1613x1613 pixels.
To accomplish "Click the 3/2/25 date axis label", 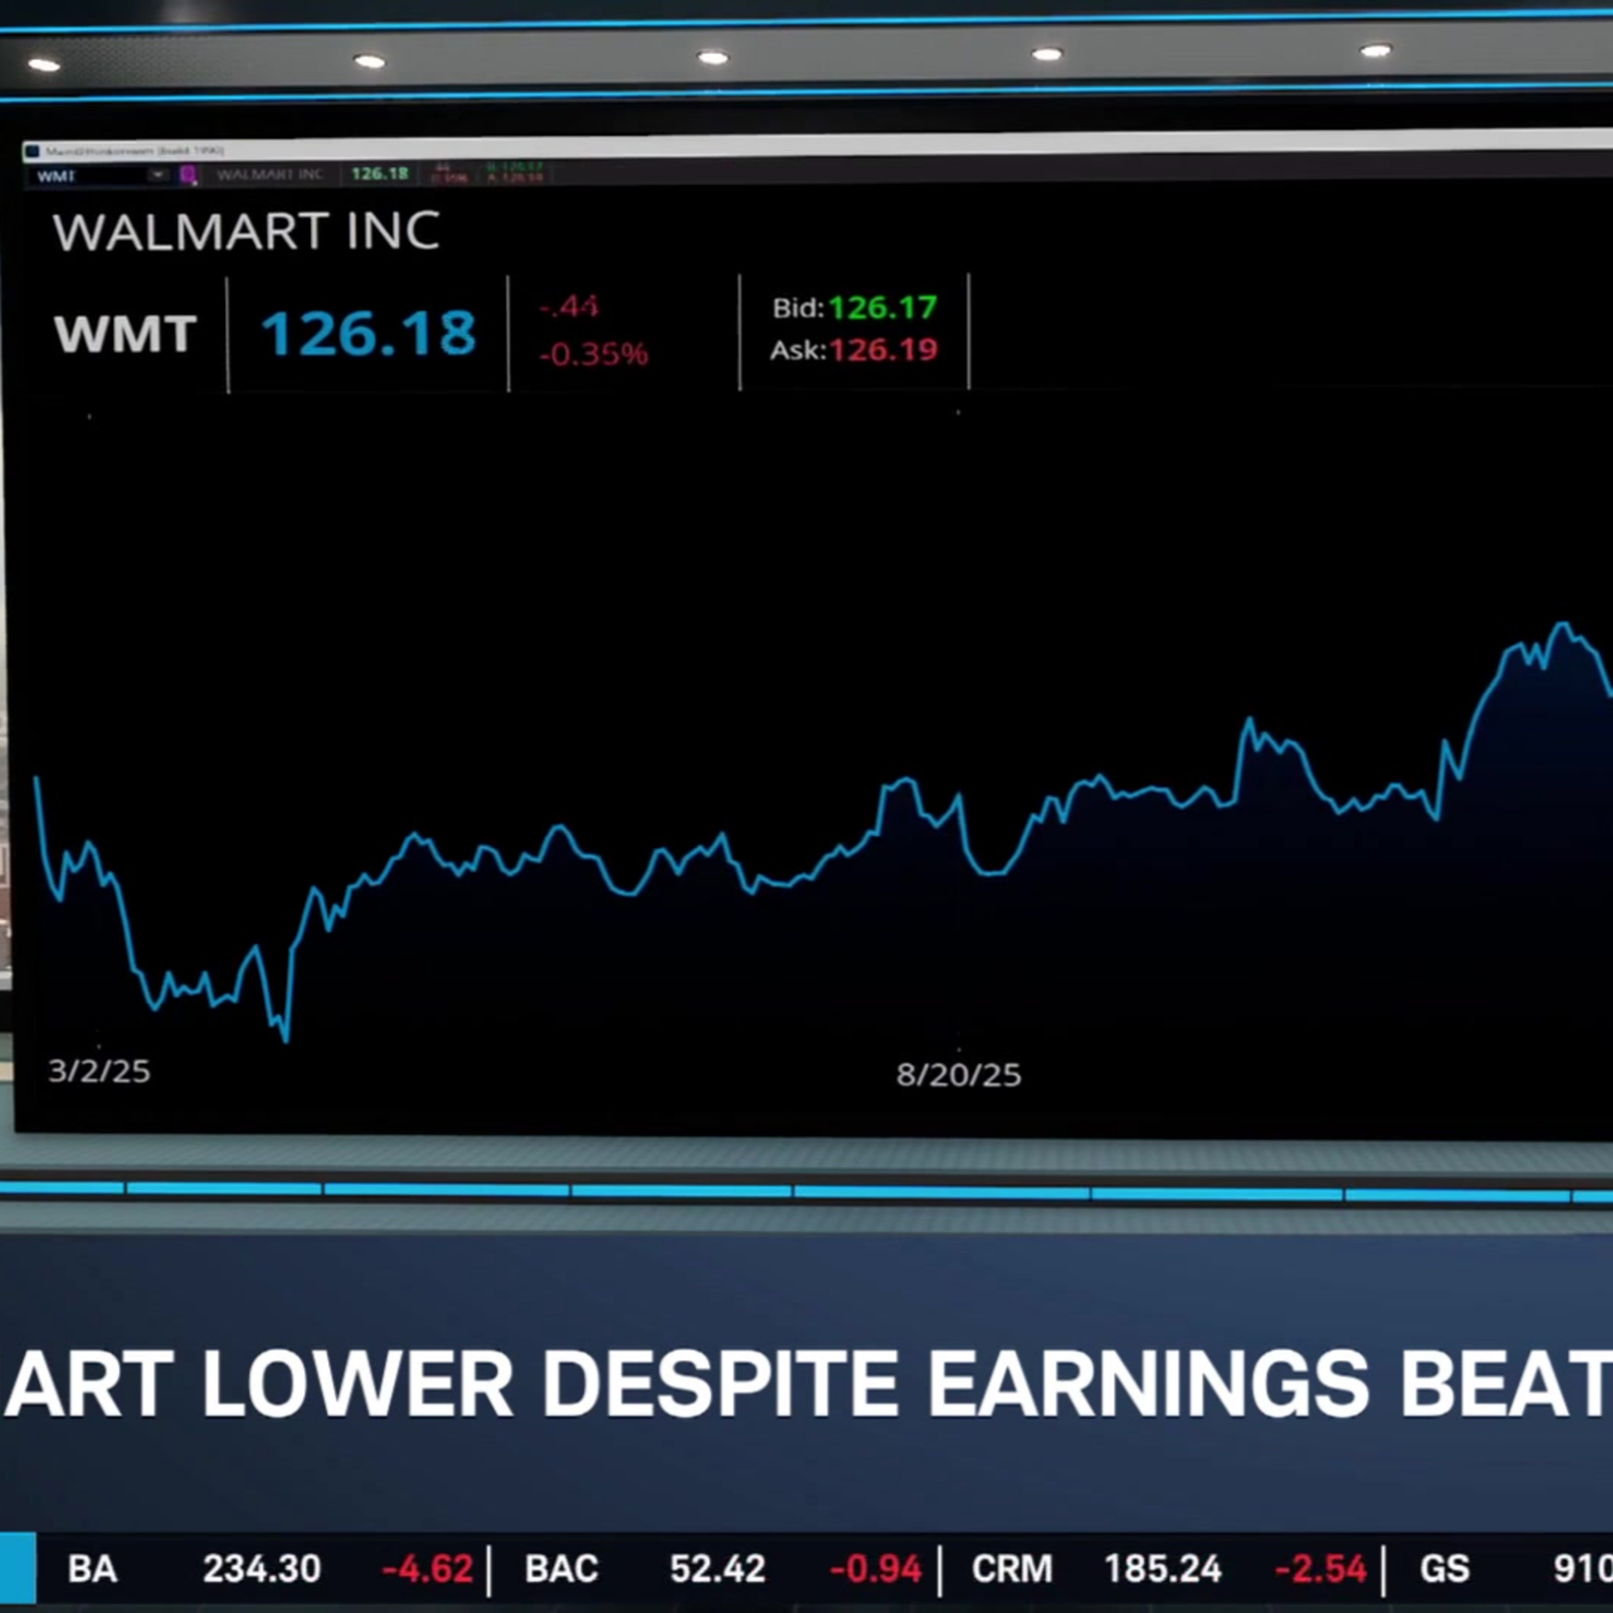I will click(x=99, y=1071).
